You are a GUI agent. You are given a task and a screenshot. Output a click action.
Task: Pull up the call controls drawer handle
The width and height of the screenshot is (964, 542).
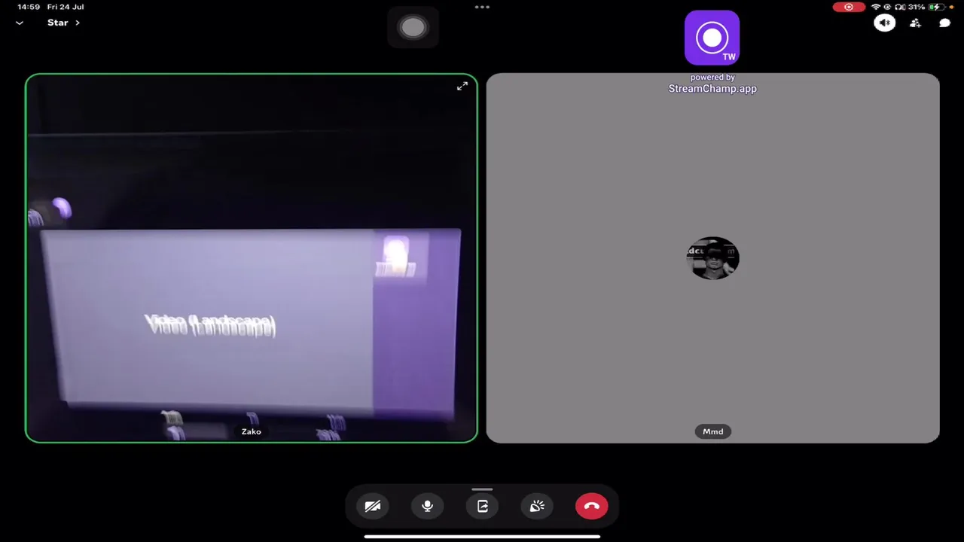point(482,489)
